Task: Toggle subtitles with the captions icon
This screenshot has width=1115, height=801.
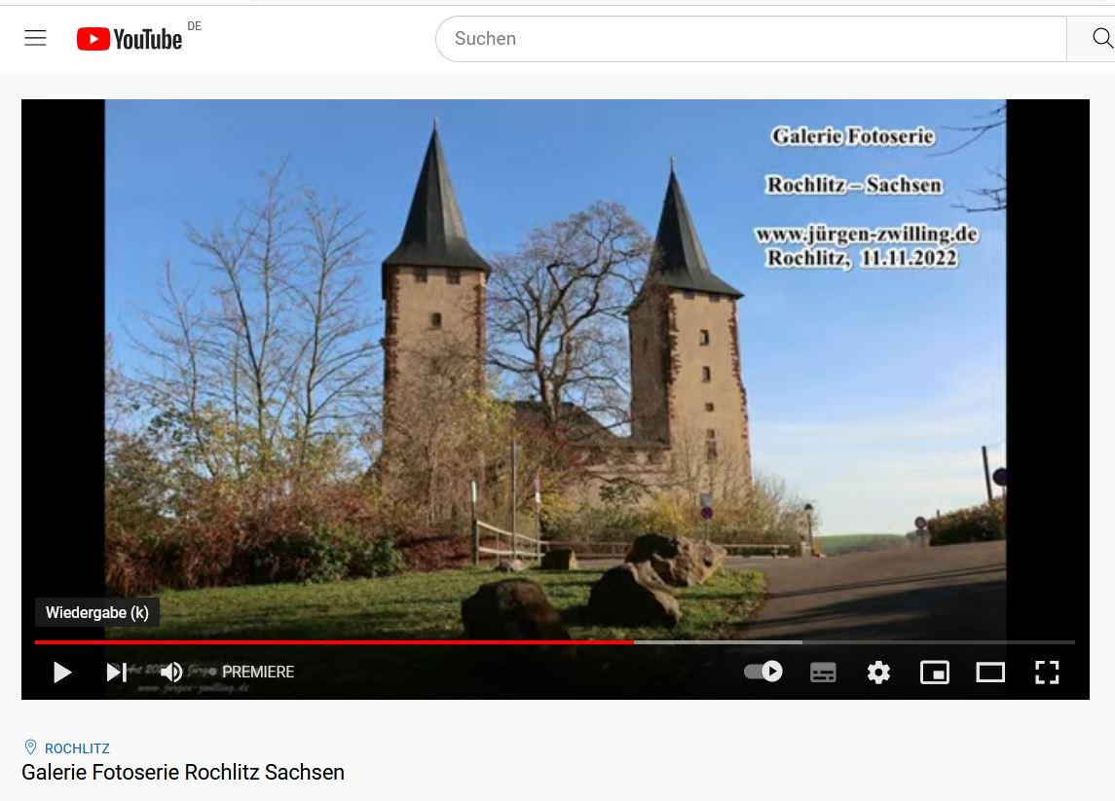Action: tap(823, 673)
